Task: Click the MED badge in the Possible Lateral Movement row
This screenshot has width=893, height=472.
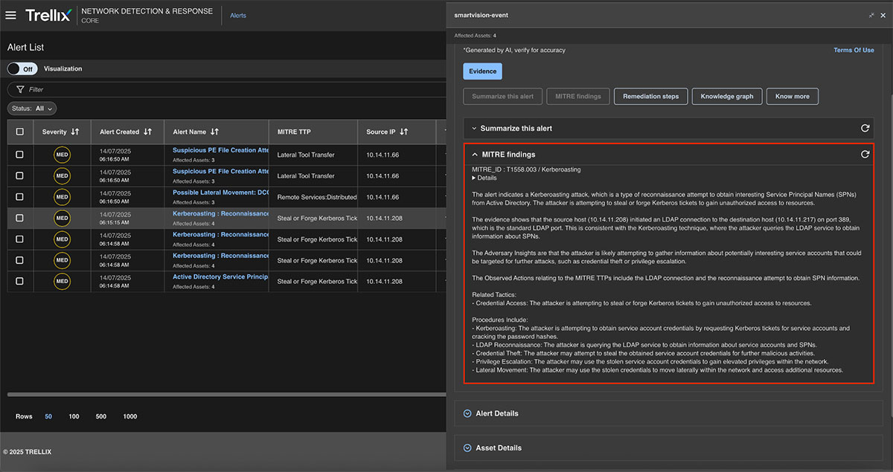Action: (x=63, y=197)
